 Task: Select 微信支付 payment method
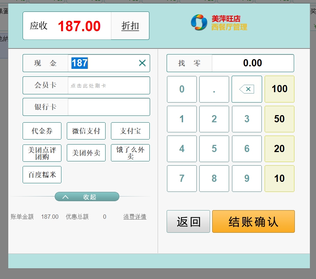click(86, 131)
